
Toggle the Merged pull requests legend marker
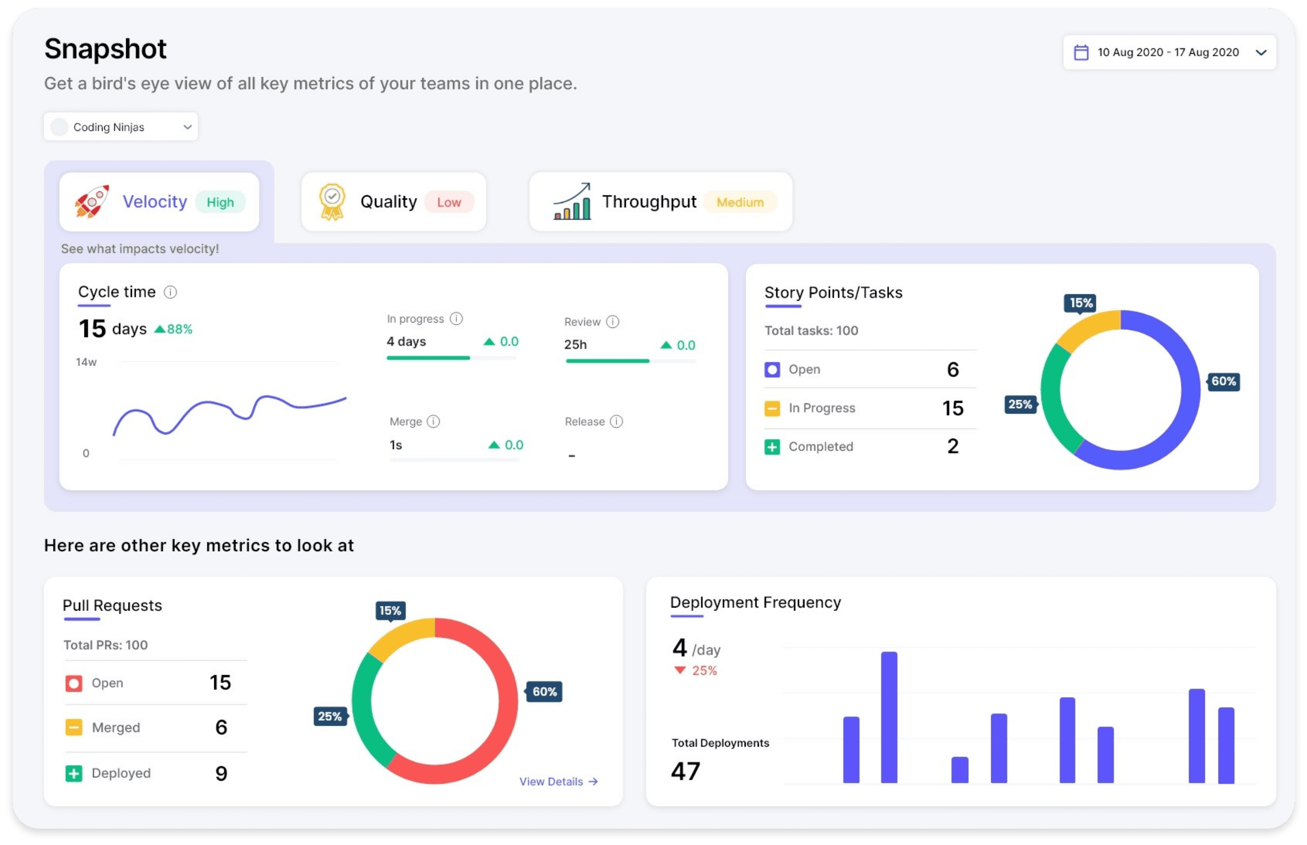pos(74,728)
